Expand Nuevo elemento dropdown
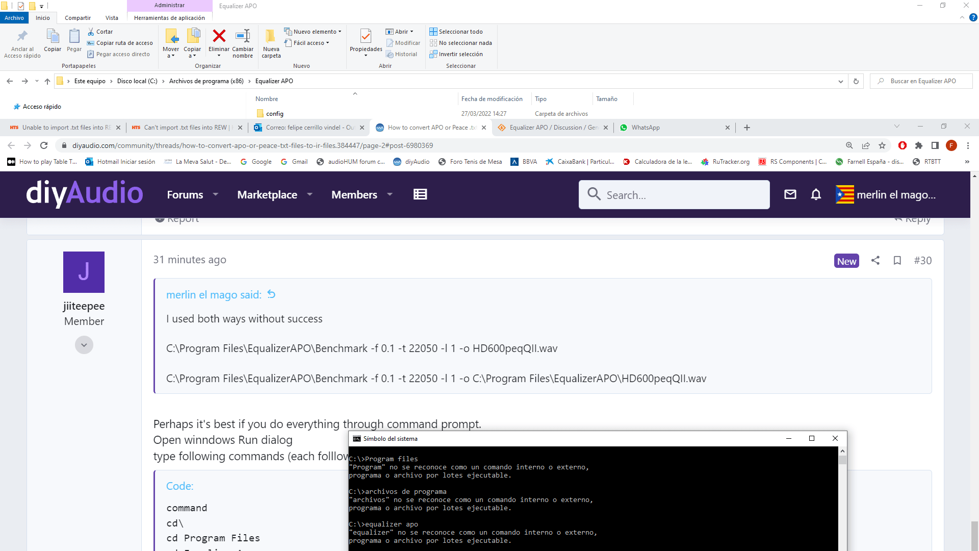The image size is (979, 551). 340,32
